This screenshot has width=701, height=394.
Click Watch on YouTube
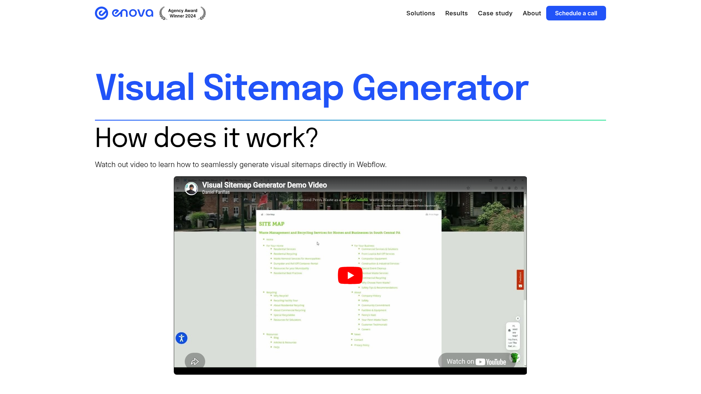pos(476,362)
